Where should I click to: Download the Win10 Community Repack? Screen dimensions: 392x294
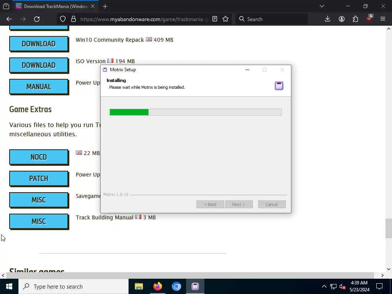point(39,44)
